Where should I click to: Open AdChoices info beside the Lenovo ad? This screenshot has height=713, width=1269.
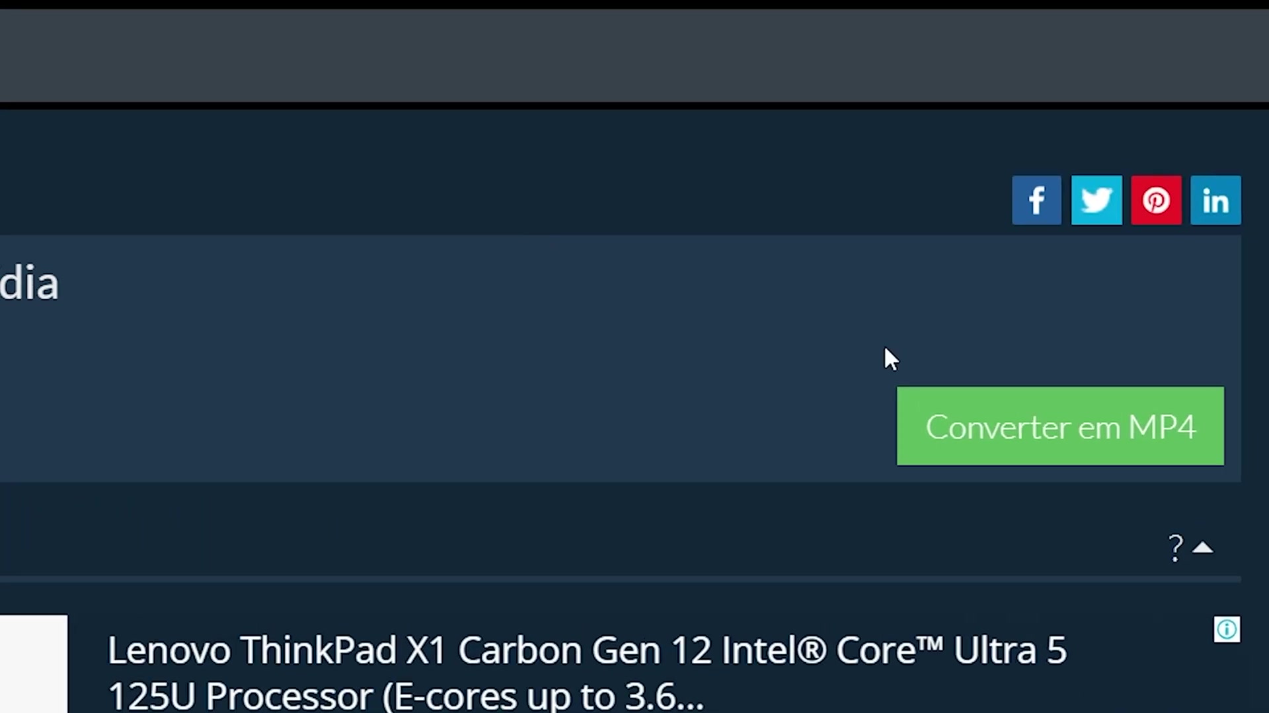click(1227, 629)
